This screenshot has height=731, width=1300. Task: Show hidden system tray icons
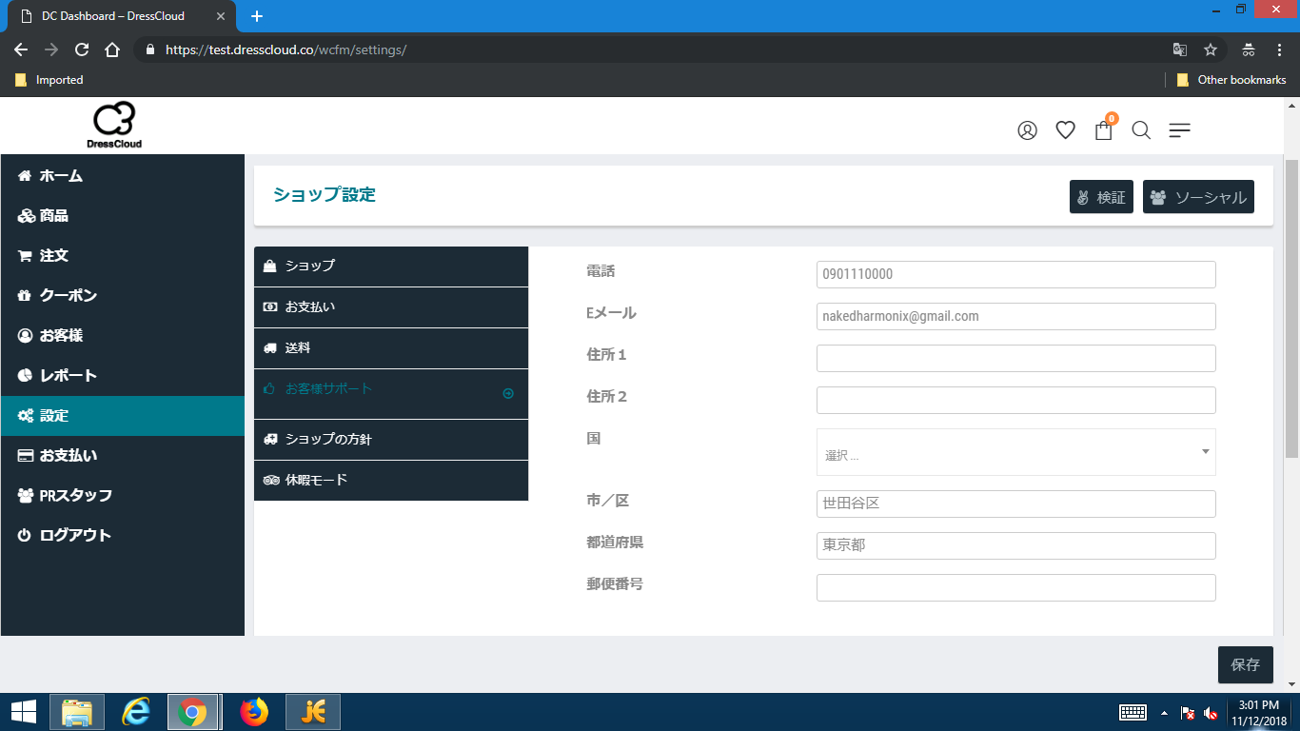click(x=1163, y=713)
